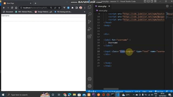The width and height of the screenshot is (173, 97).
Task: Click the horizontal scrollbar in the editor
Action: tap(111, 89)
